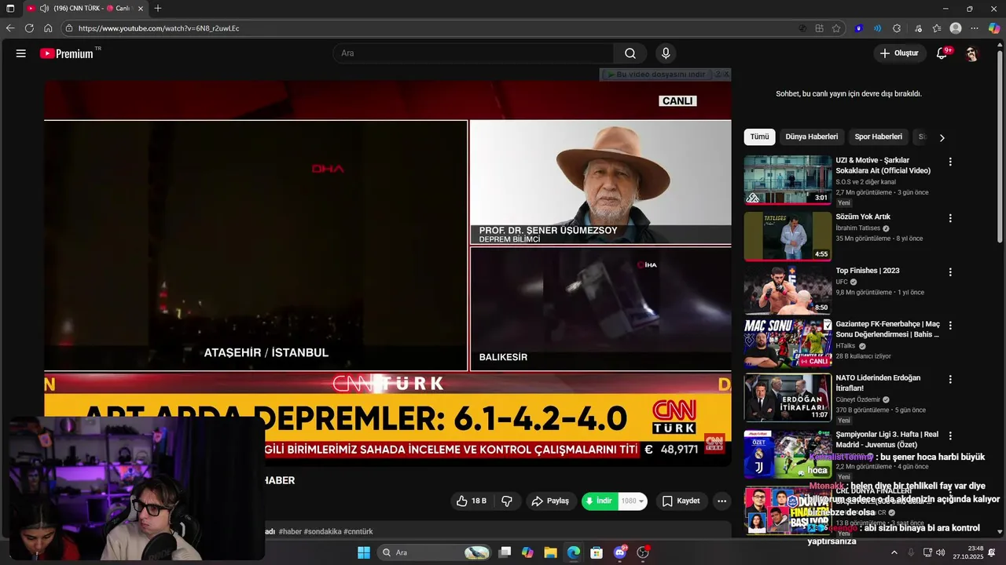
Task: Add page to favorites star icon
Action: tap(836, 28)
